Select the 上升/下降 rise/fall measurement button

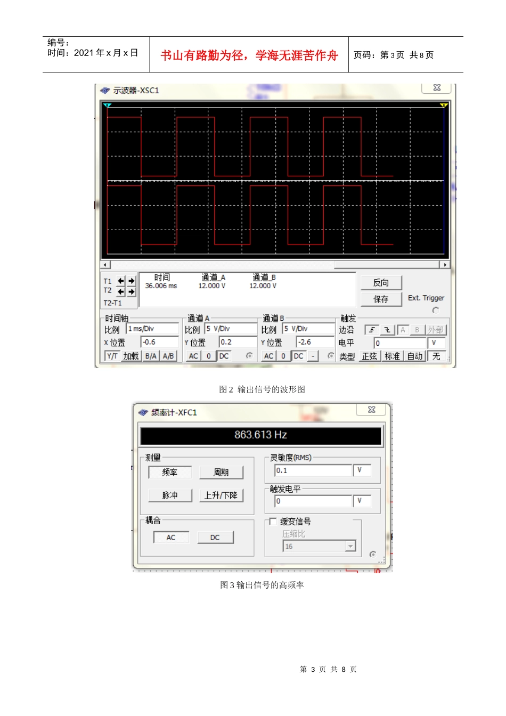[x=221, y=495]
